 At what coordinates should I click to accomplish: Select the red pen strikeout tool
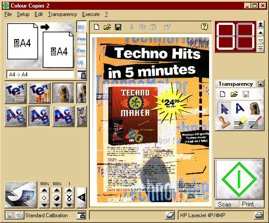[x=255, y=123]
